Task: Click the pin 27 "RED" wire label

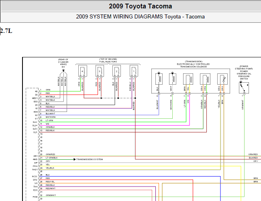Action: click(48, 178)
